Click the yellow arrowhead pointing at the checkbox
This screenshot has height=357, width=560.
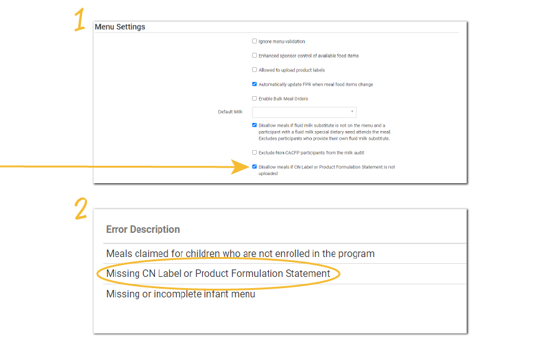[x=241, y=167]
